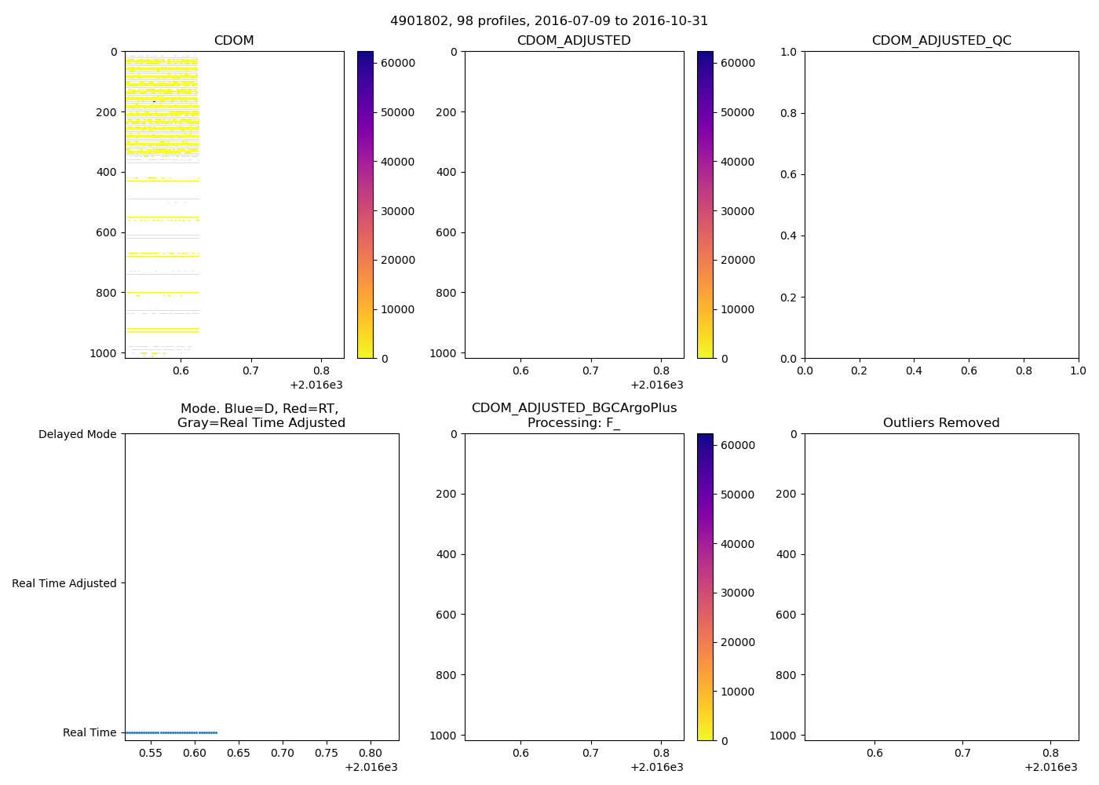
Task: Click the colorbar beside the BGCArgoPlus plot
Action: click(705, 587)
